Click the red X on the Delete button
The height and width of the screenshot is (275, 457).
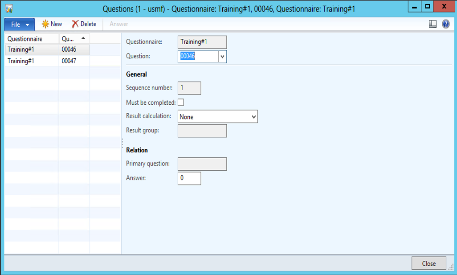click(75, 24)
